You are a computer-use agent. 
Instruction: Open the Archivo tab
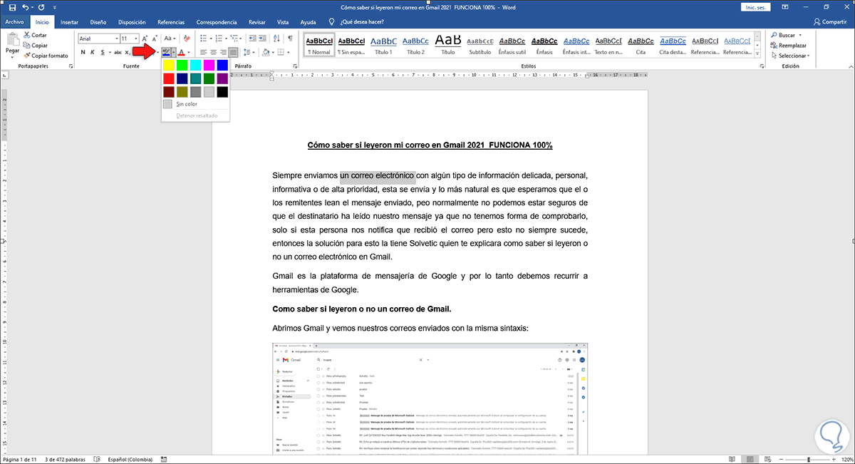tap(14, 22)
